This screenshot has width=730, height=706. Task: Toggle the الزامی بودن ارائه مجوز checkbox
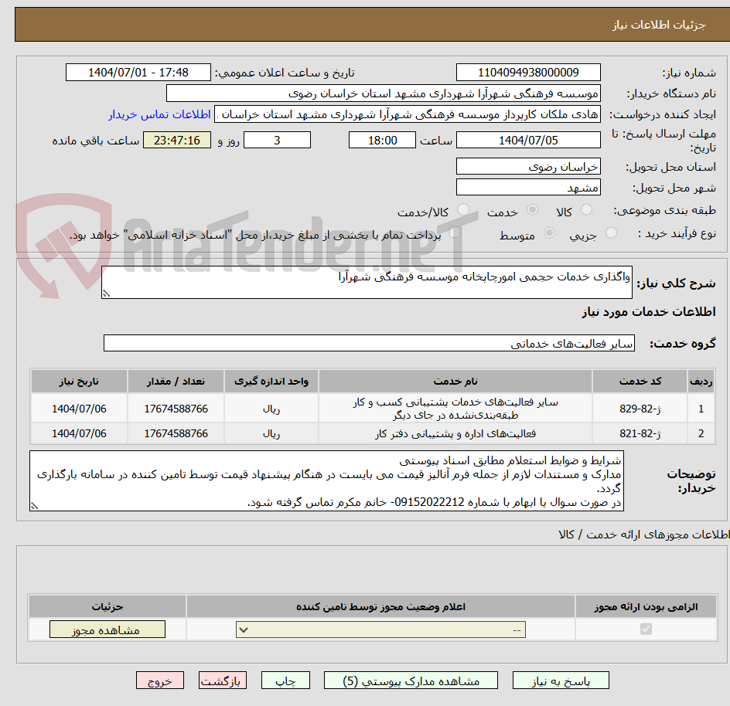pos(646,629)
